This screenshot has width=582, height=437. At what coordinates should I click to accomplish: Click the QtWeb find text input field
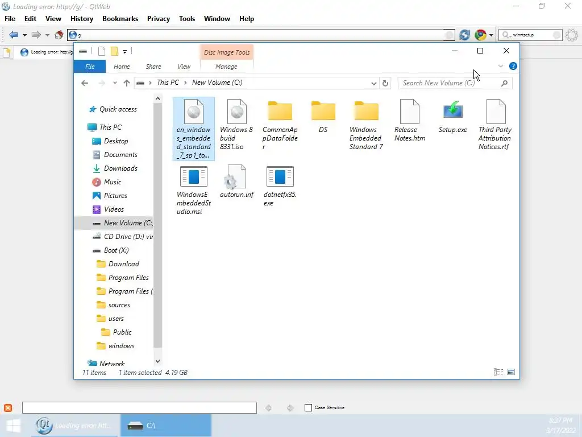pos(140,407)
